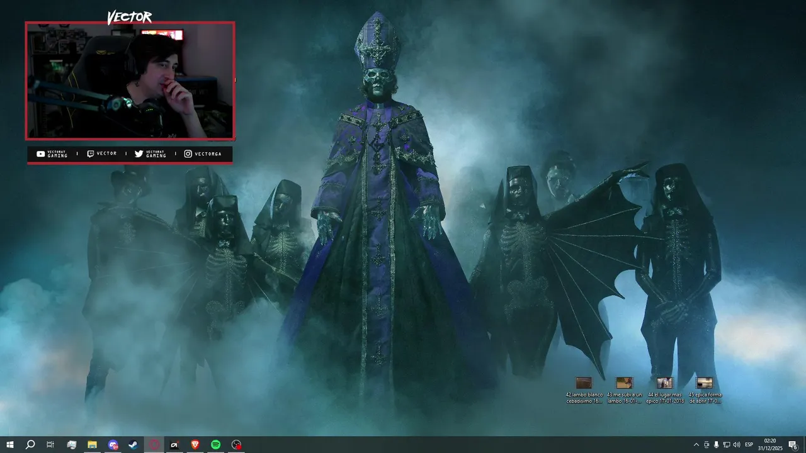806x453 pixels.
Task: Open File Explorer from the taskbar
Action: 92,445
